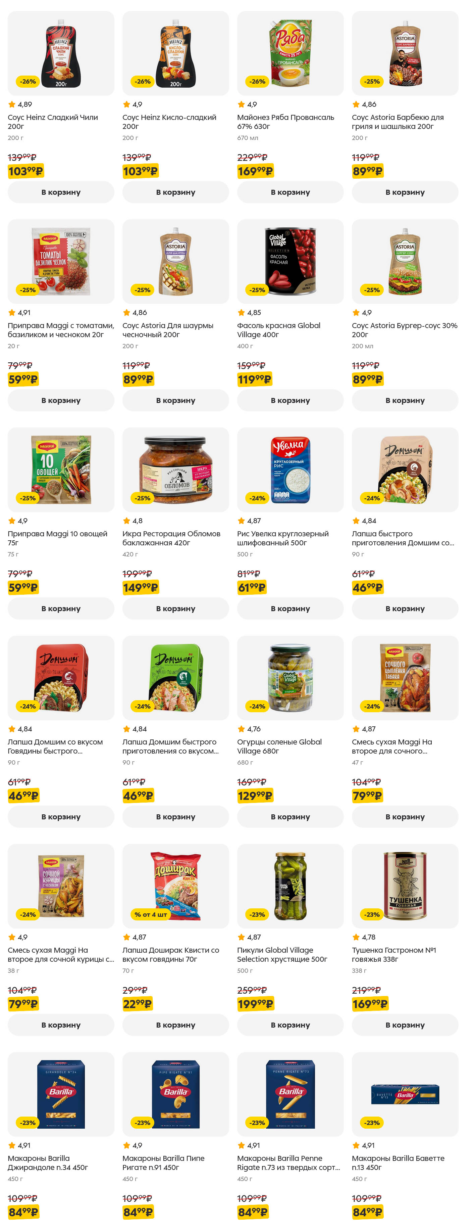Click rating star of Тушенка Гастроном №1

356,937
